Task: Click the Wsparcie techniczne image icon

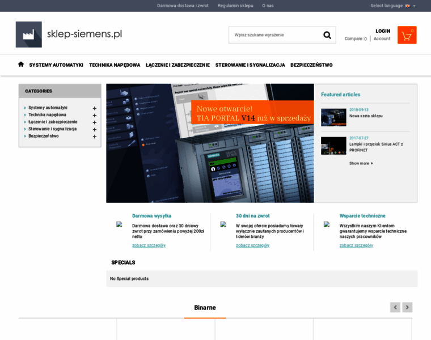Action: click(x=327, y=224)
